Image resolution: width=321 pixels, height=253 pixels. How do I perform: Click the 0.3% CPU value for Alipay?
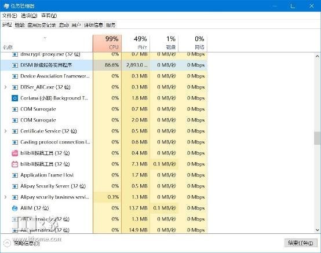tap(113, 197)
